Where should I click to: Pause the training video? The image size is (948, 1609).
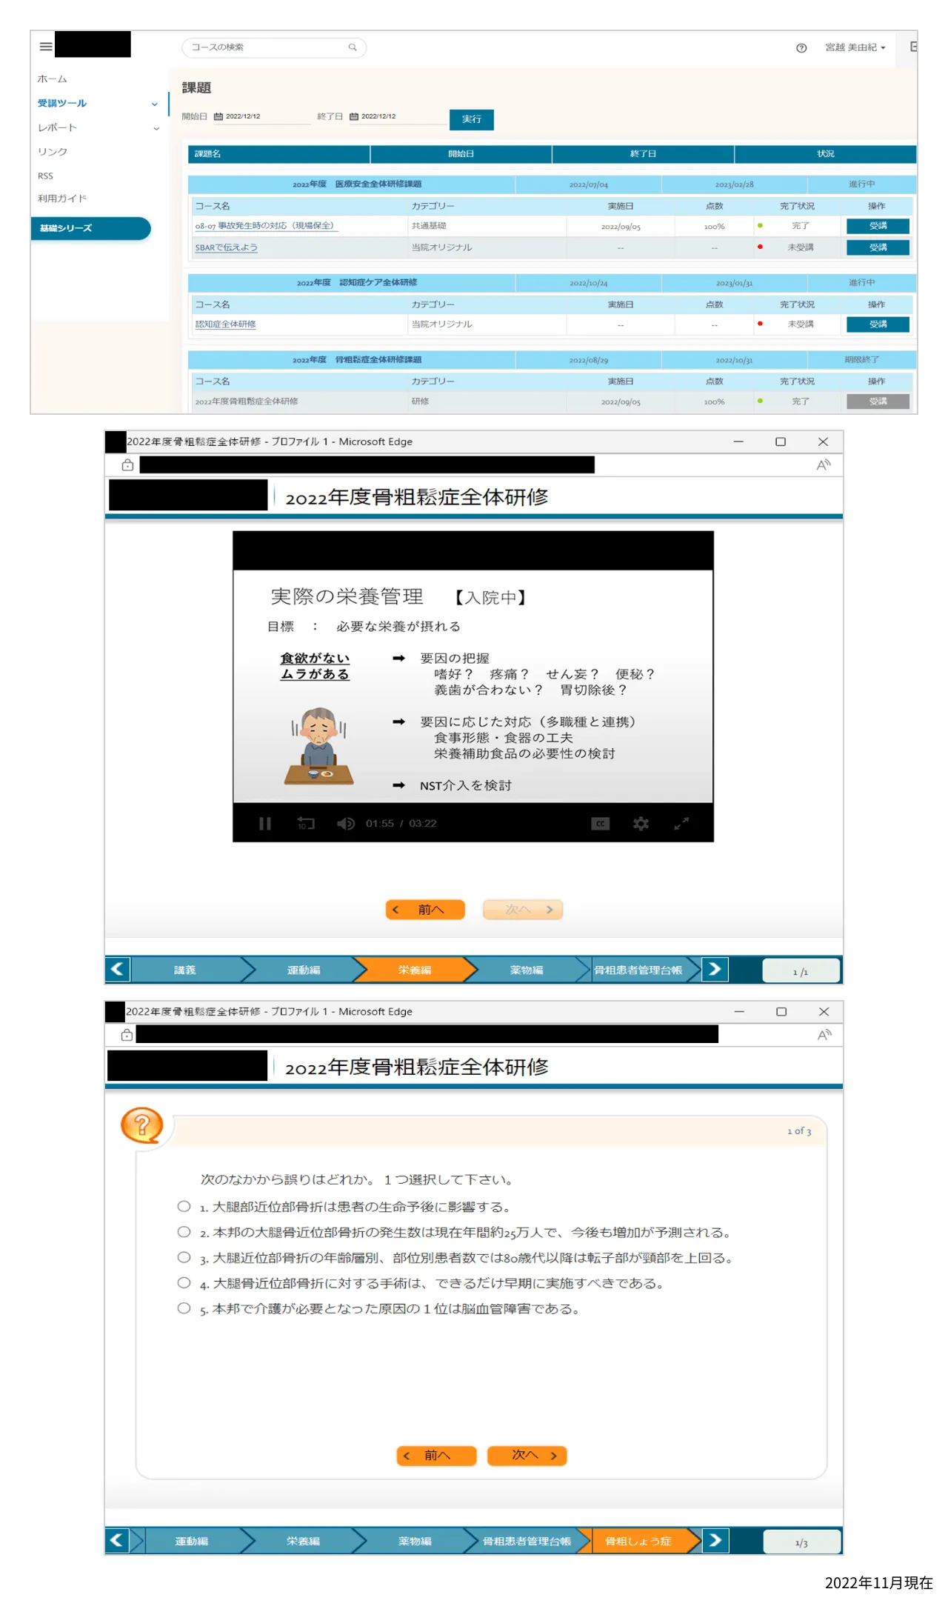tap(265, 824)
